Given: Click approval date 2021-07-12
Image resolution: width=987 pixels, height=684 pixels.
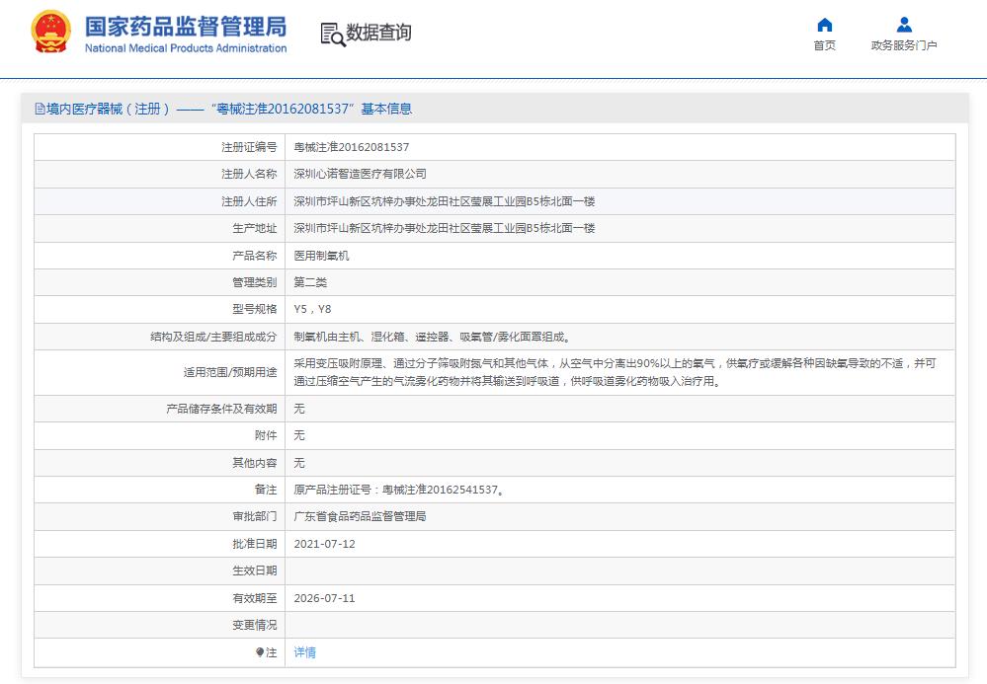Looking at the screenshot, I should [x=325, y=544].
